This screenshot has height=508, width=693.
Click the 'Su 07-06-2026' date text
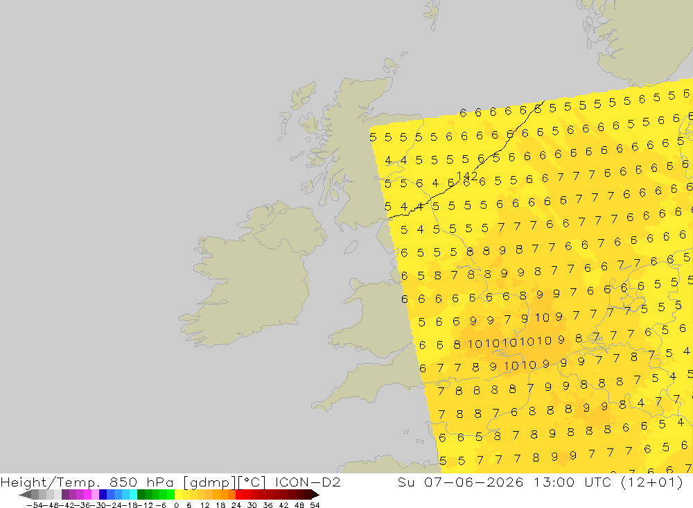coord(461,482)
